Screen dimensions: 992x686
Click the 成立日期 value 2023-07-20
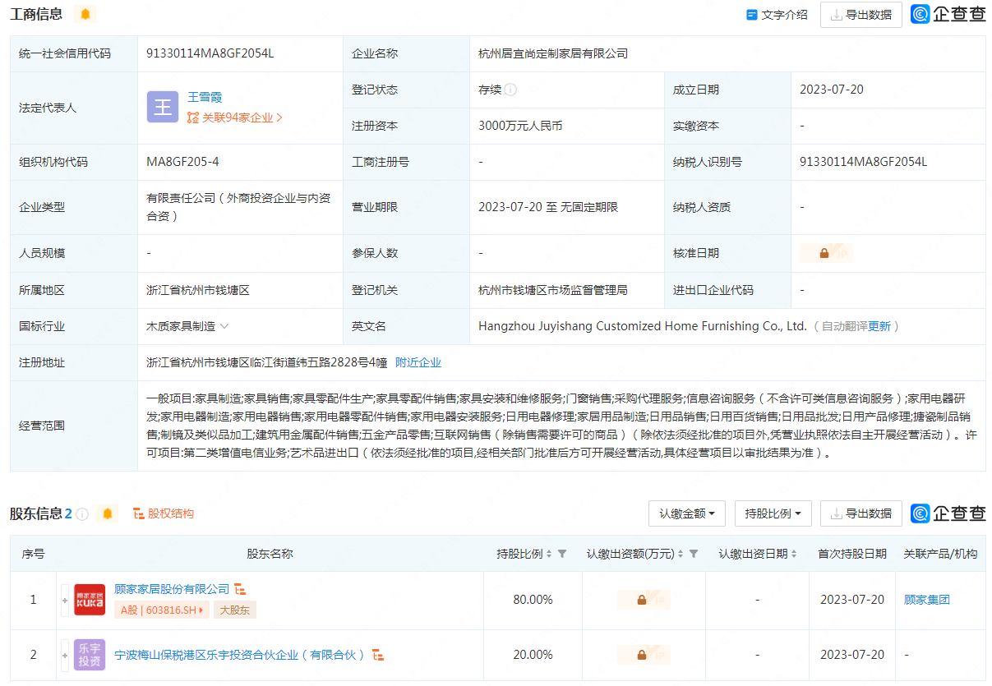point(832,90)
